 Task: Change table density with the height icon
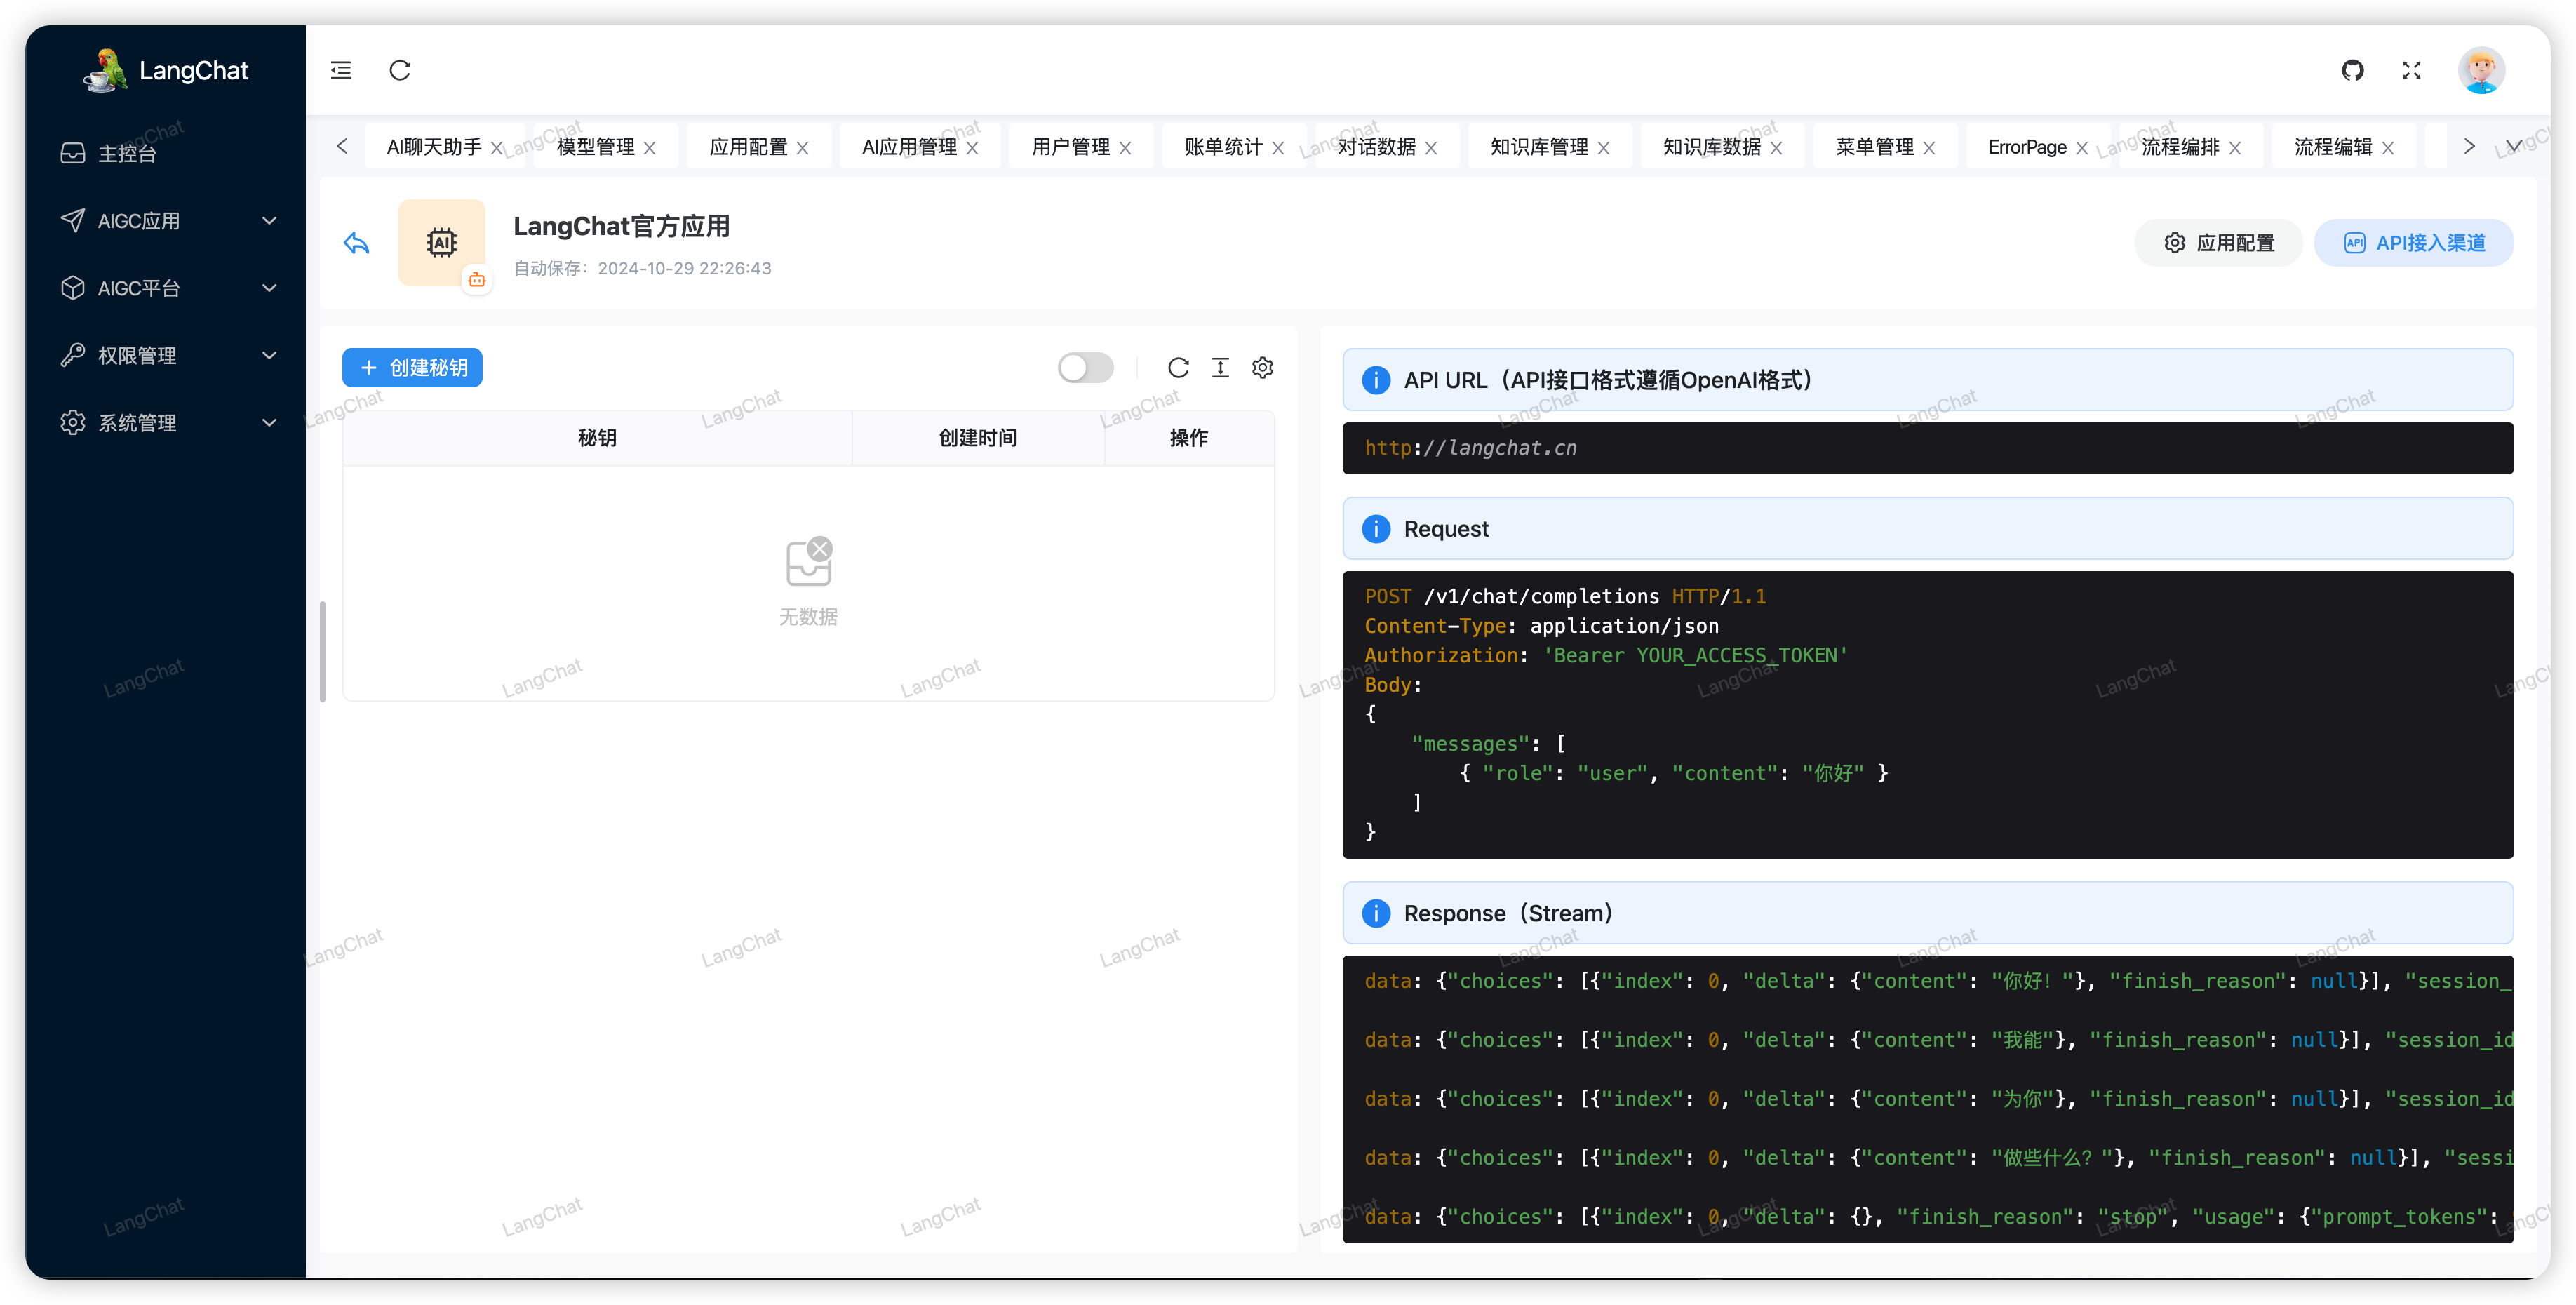[x=1221, y=368]
